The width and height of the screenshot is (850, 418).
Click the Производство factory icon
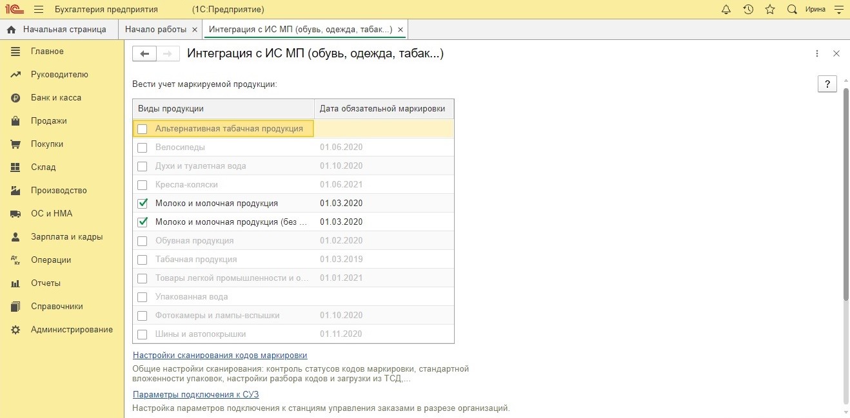[16, 191]
